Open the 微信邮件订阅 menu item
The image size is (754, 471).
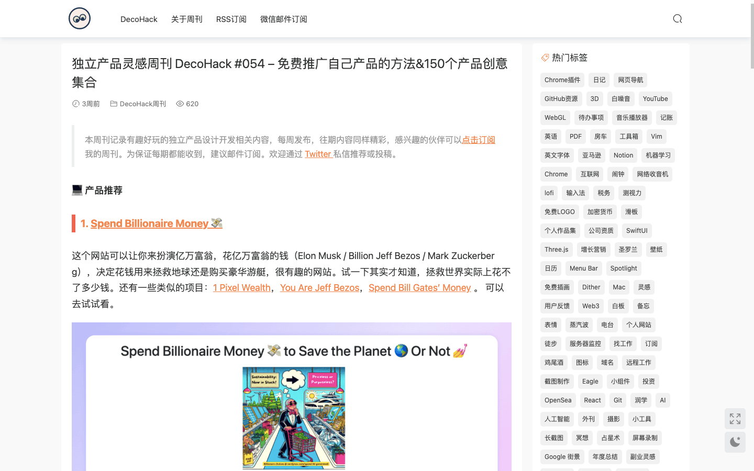[x=284, y=19]
